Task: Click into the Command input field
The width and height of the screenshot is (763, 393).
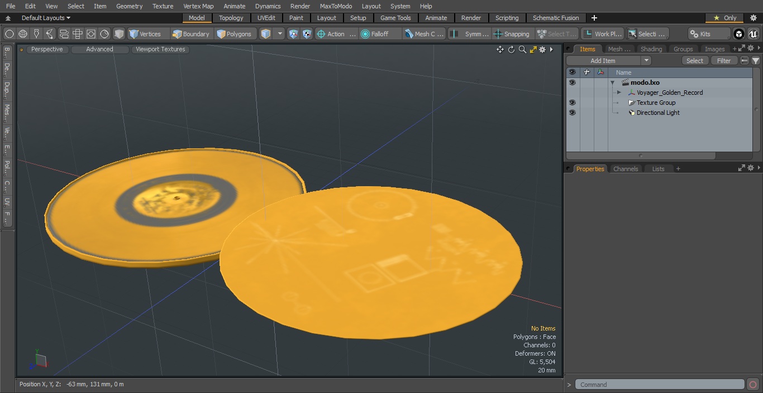Action: pyautogui.click(x=660, y=385)
